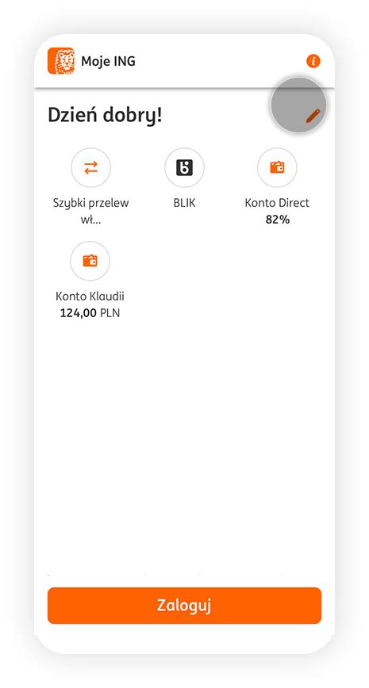Tap the BLIK icon
The image size is (369, 688).
pos(184,167)
